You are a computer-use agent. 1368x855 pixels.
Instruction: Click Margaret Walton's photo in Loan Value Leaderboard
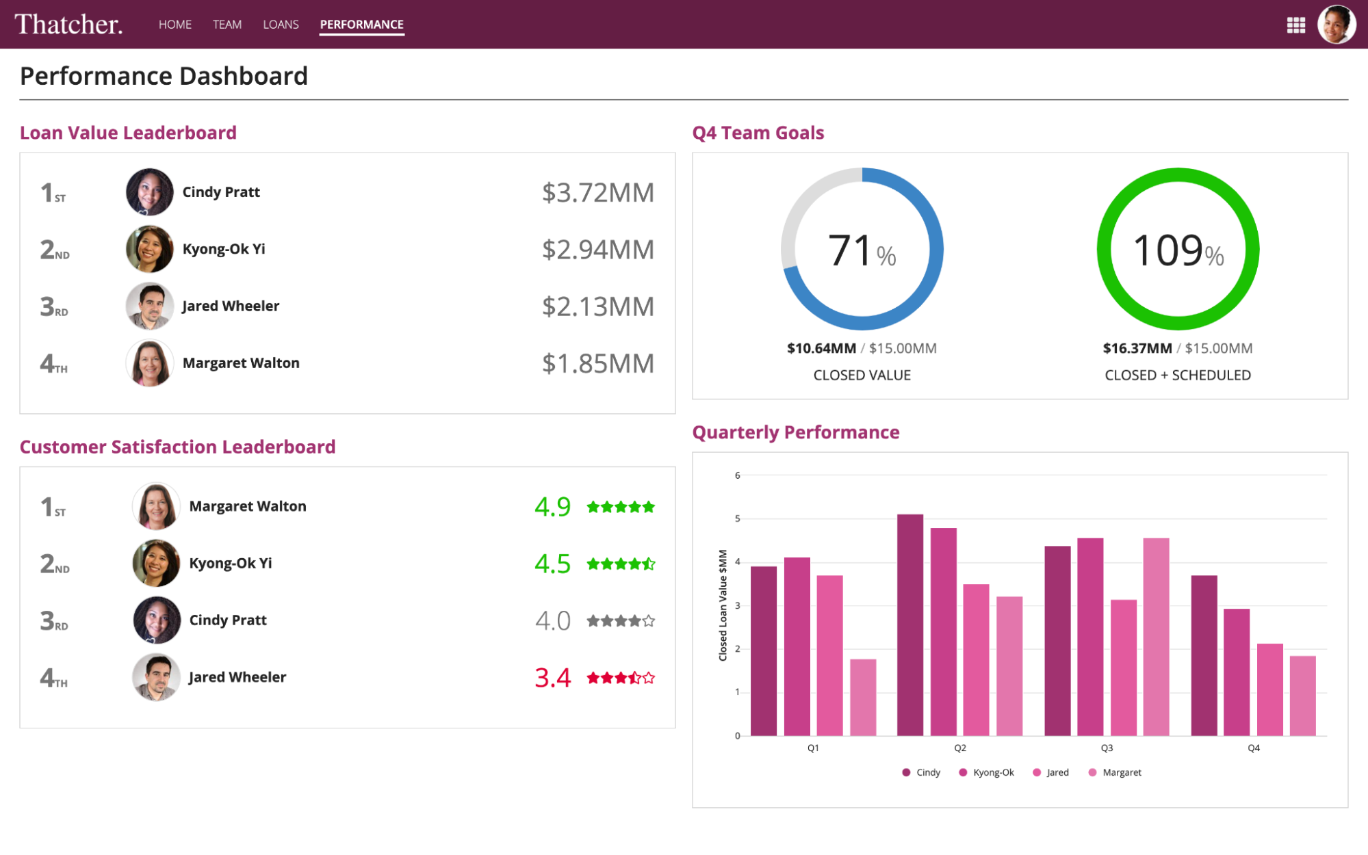coord(149,363)
